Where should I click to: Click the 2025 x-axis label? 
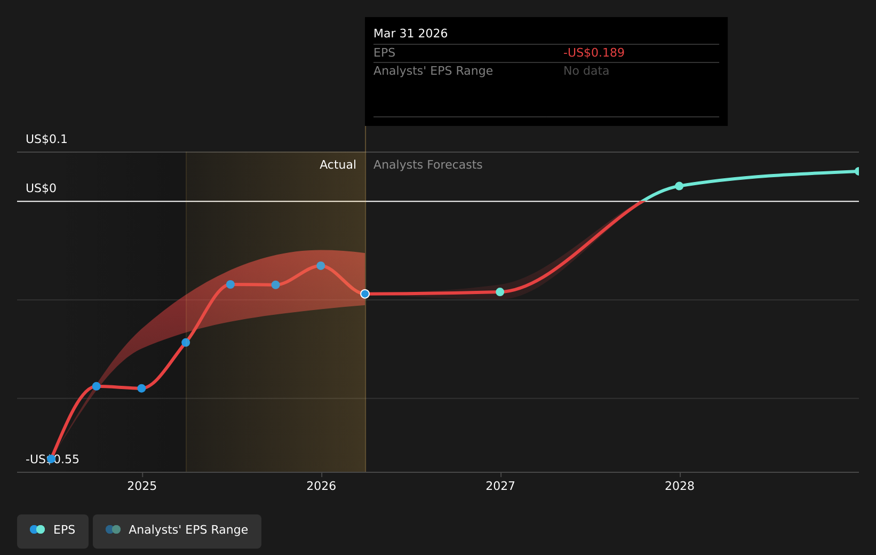tap(142, 486)
